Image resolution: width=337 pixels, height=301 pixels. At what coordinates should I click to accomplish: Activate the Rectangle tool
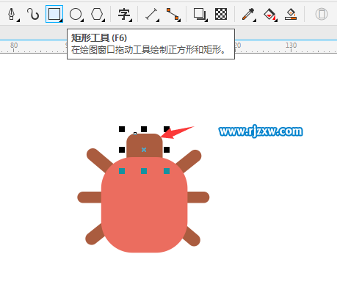click(x=54, y=14)
